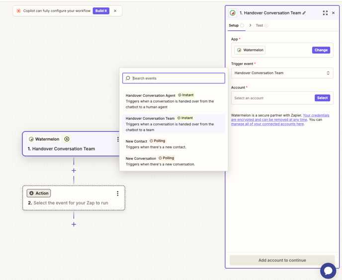342x280 pixels.
Task: Click the pencil icon to rename step
Action: [304, 13]
